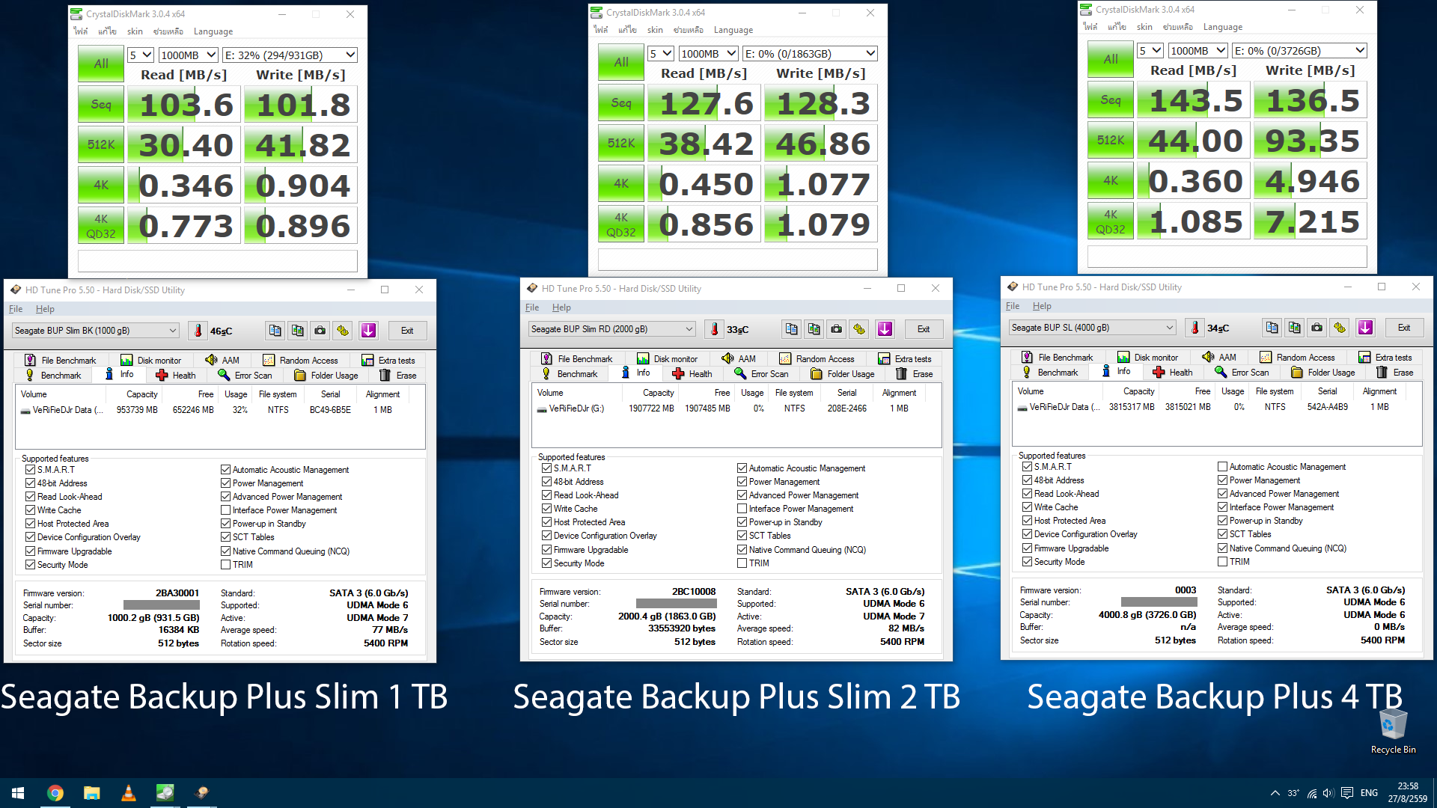Screen dimensions: 1437x808
Task: Click the purple down-arrow save icon in 4000 gB HD Tune window
Action: point(1365,328)
